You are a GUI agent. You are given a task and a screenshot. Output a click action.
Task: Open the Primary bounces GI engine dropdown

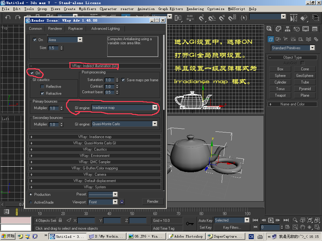coord(155,107)
